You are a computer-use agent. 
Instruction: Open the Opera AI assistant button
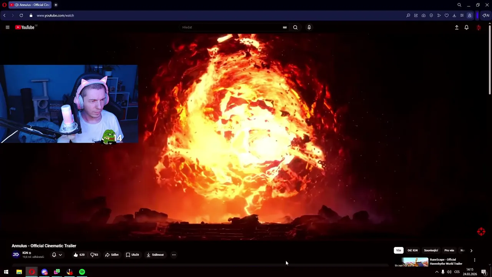(x=486, y=15)
